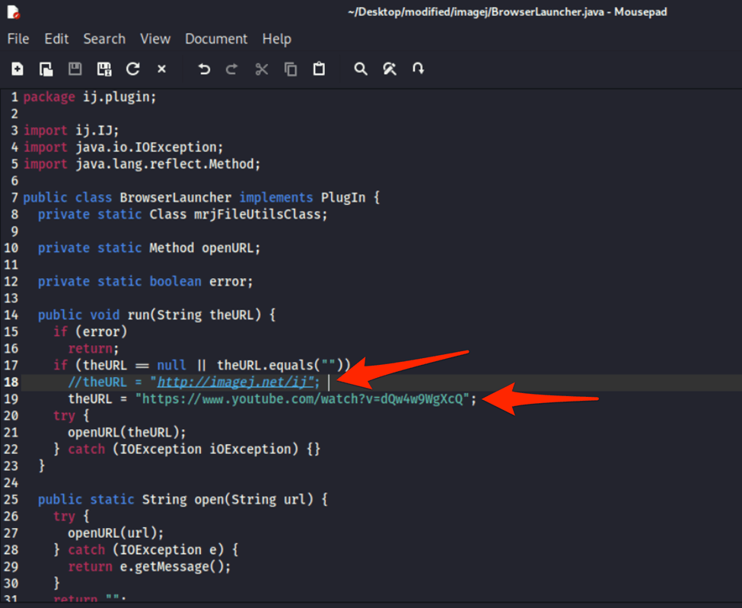Click the 'catch' keyword on line 22
The width and height of the screenshot is (742, 608).
coord(87,450)
